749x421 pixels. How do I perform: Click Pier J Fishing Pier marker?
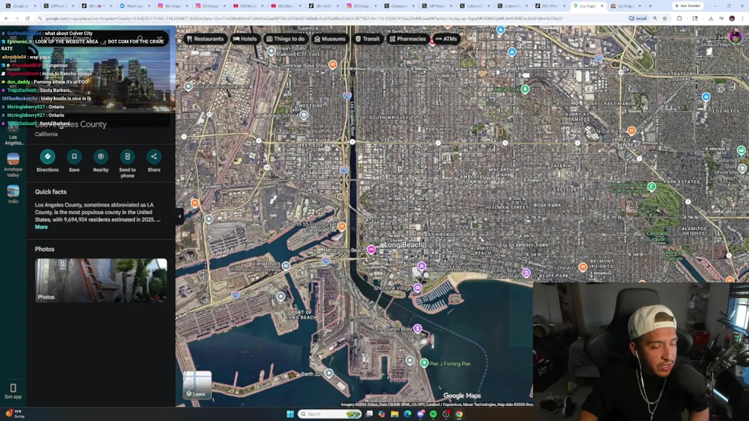424,363
